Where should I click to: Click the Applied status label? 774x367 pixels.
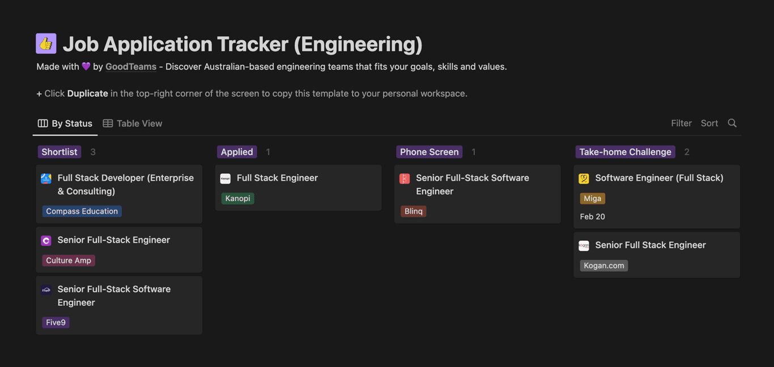pos(237,152)
